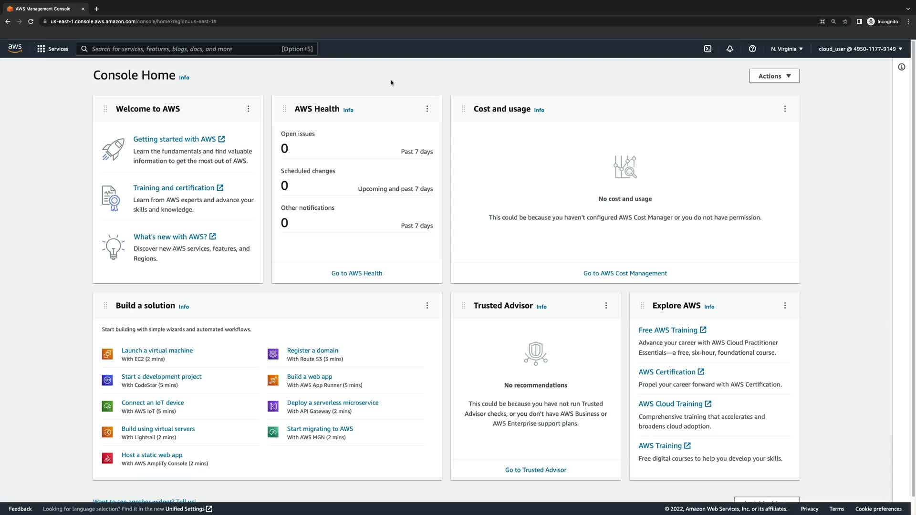Screen dimensions: 916x515
Task: Go to AWS Health
Action: click(x=356, y=273)
